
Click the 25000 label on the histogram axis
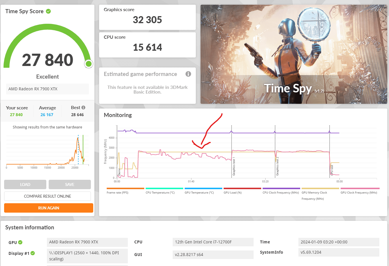[75, 168]
